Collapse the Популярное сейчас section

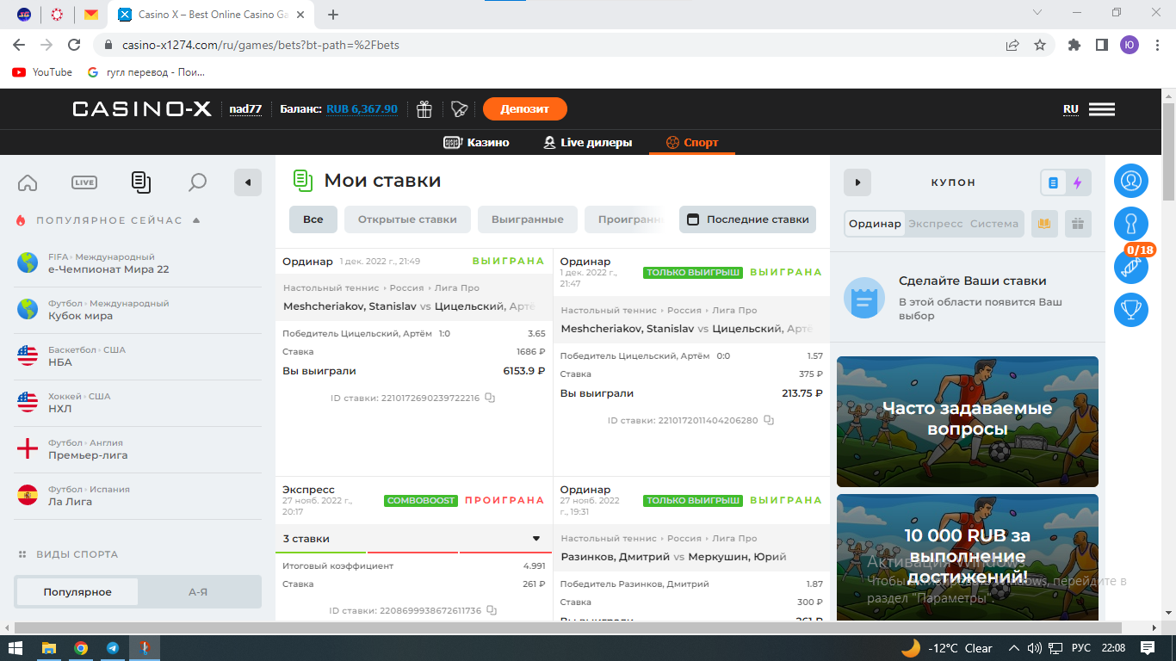[196, 220]
